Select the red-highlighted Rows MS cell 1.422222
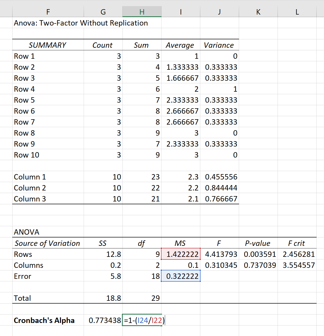Viewport: 324px width, 336px height. point(181,254)
